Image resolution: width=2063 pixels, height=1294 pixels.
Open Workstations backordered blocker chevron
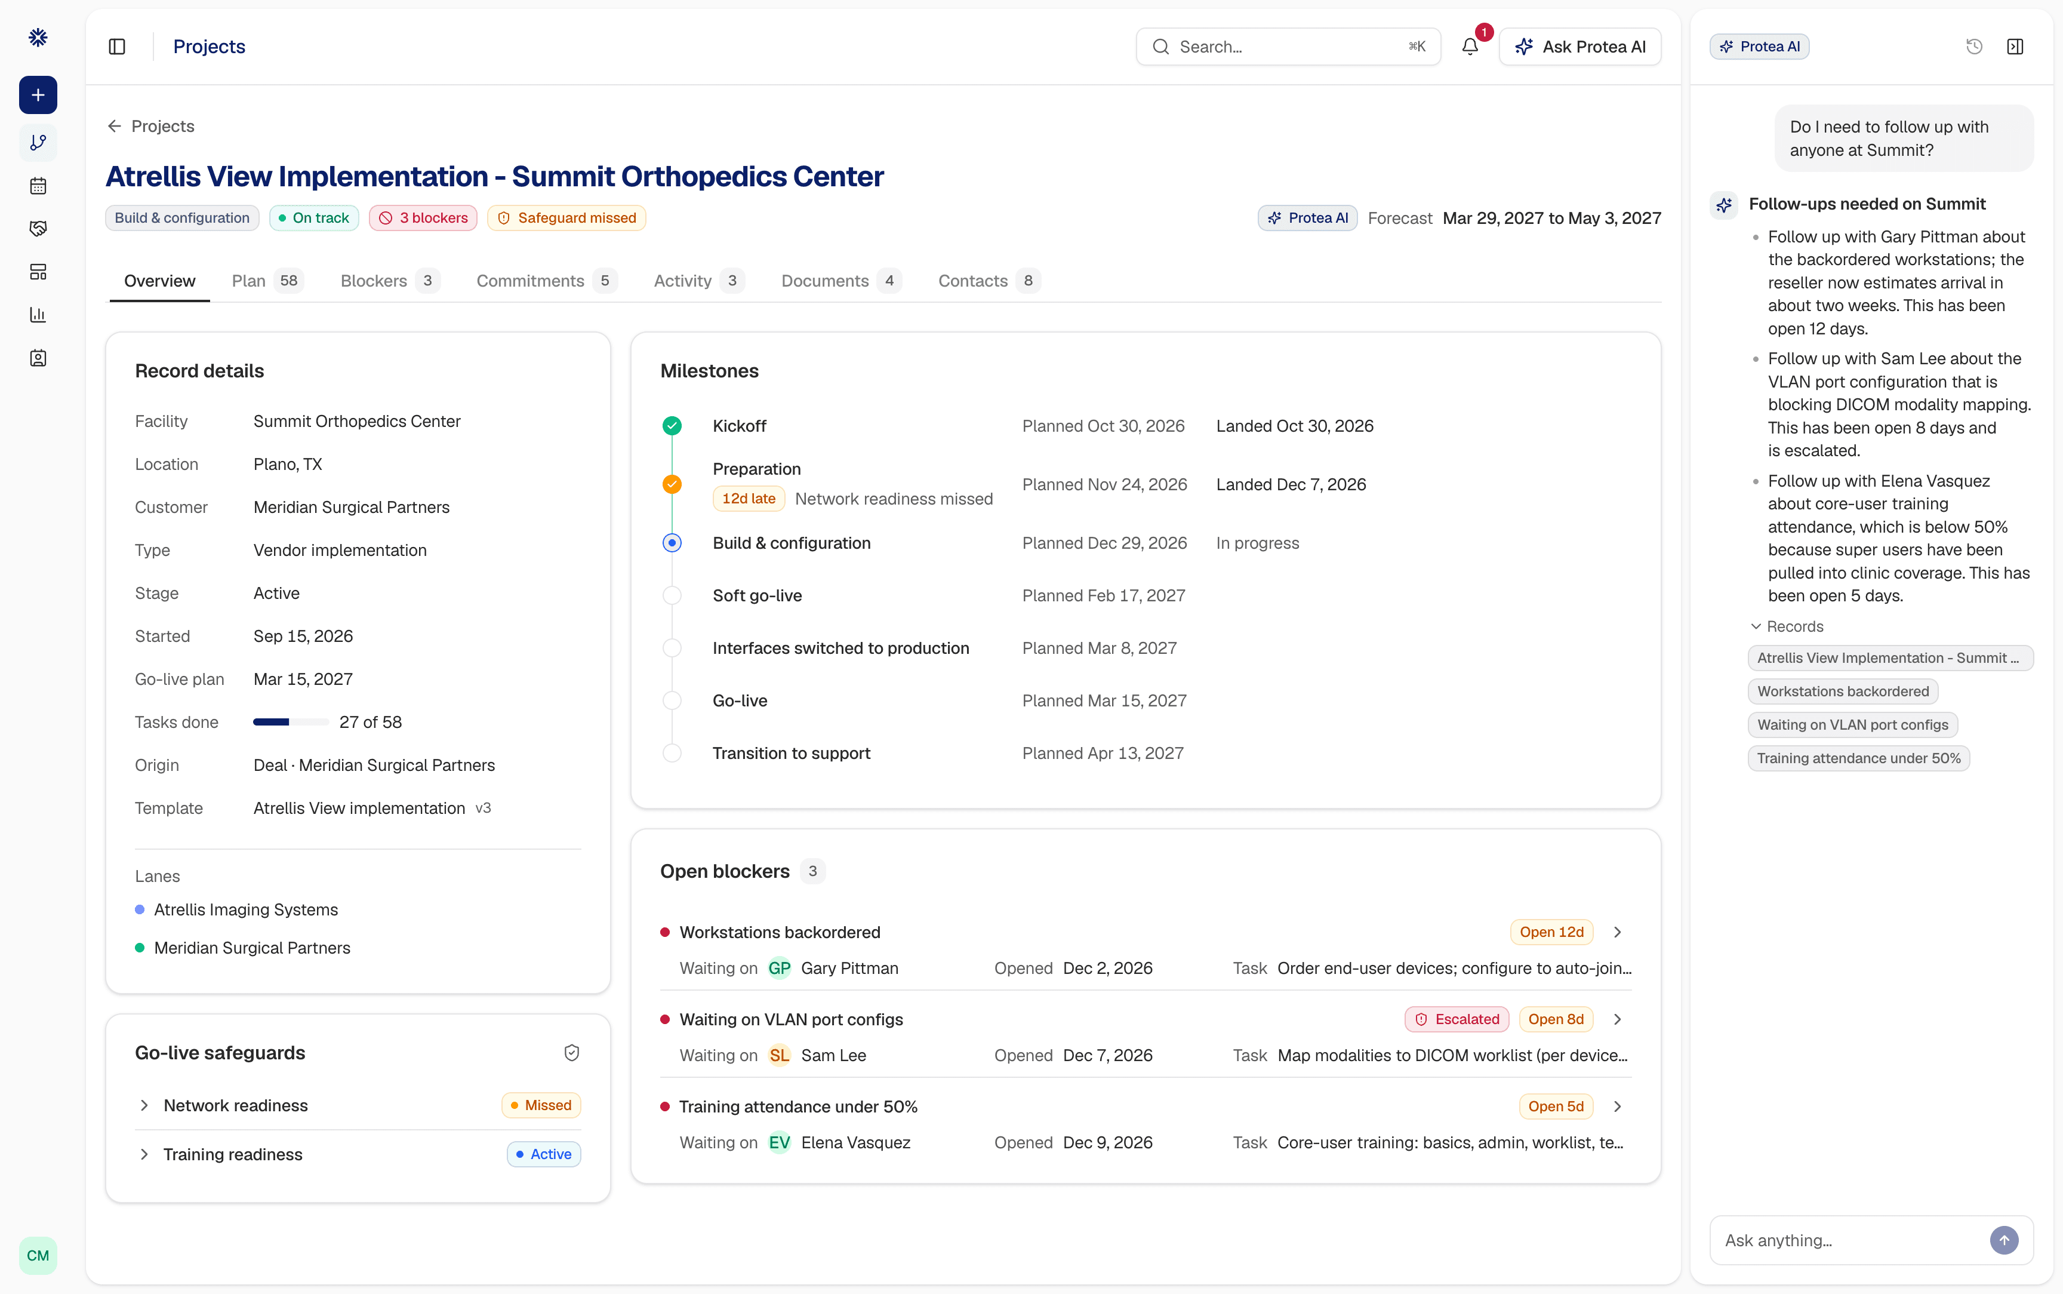coord(1617,932)
